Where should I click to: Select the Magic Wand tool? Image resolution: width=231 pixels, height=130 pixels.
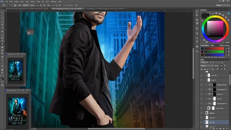[2, 22]
